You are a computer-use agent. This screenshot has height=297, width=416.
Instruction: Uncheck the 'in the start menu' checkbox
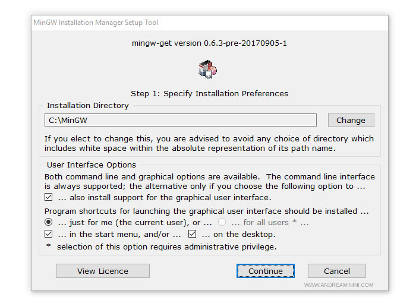(x=49, y=235)
